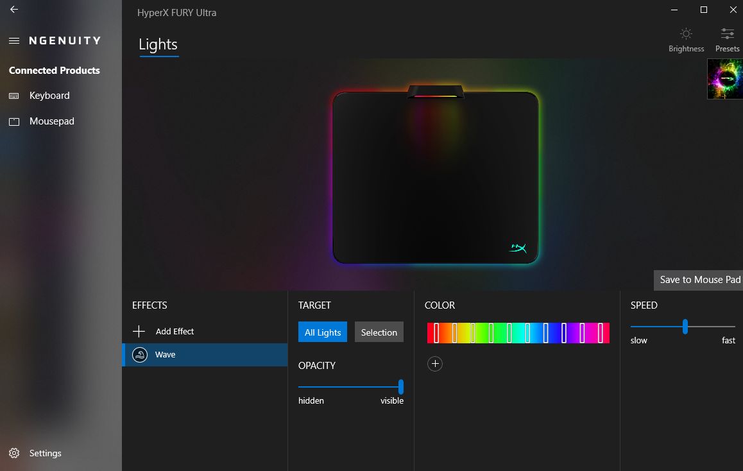Click the plus icon beside Add Effect
Image resolution: width=743 pixels, height=471 pixels.
[x=139, y=331]
